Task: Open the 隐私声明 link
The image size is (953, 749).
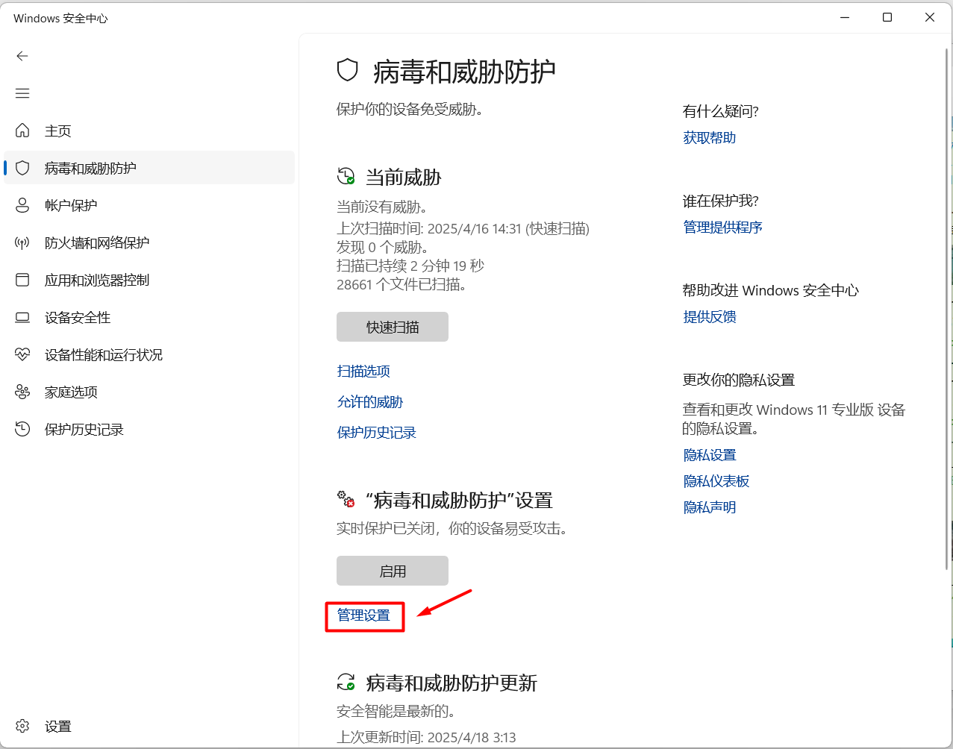Action: point(710,507)
